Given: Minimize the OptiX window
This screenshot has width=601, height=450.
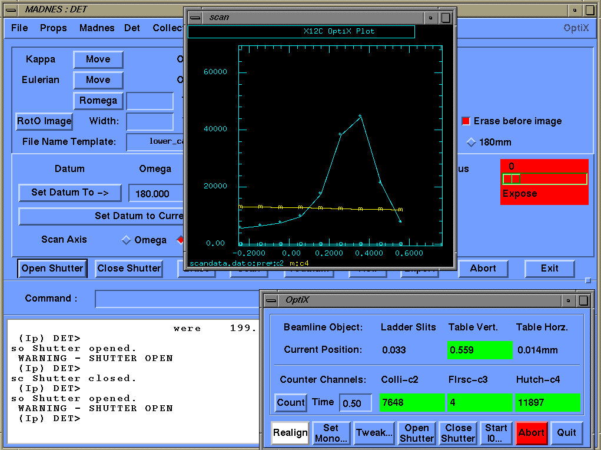Looking at the screenshot, I should coord(569,300).
